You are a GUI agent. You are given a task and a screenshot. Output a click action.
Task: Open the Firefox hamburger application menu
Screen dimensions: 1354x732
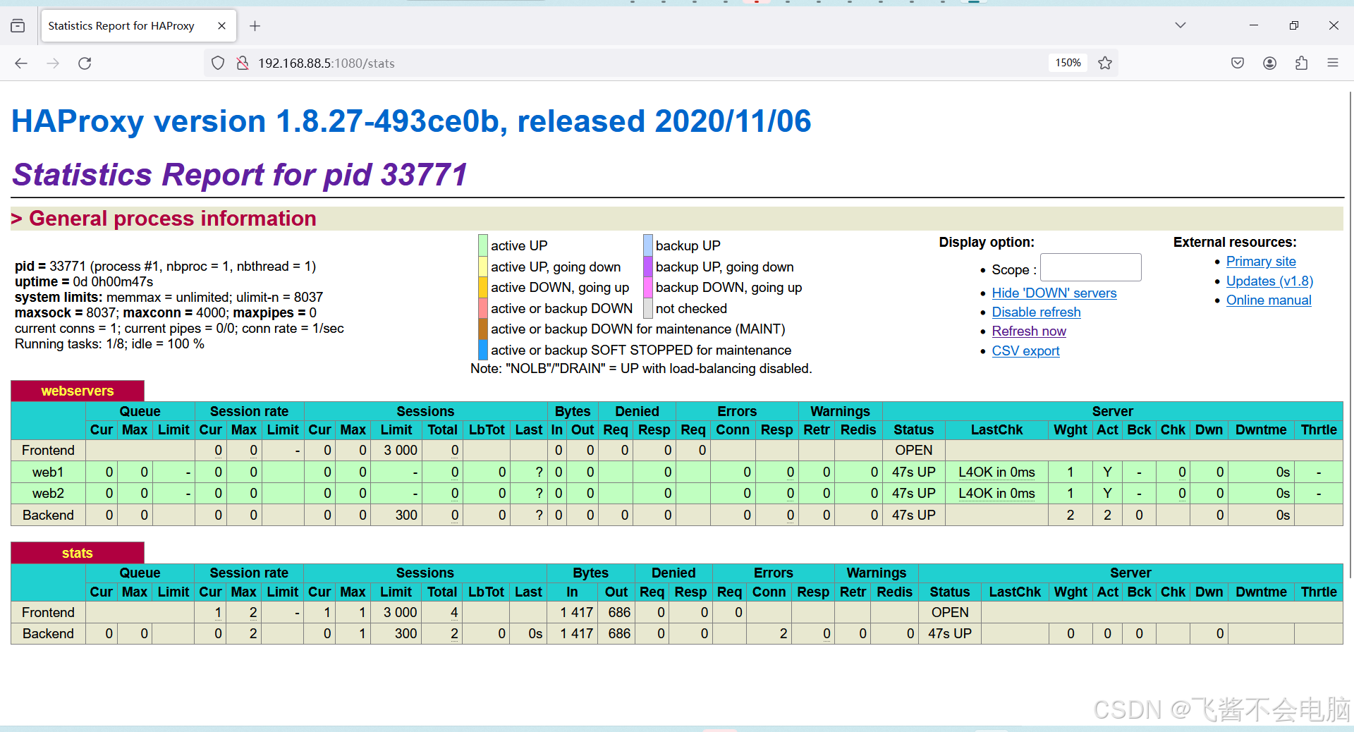tap(1333, 63)
